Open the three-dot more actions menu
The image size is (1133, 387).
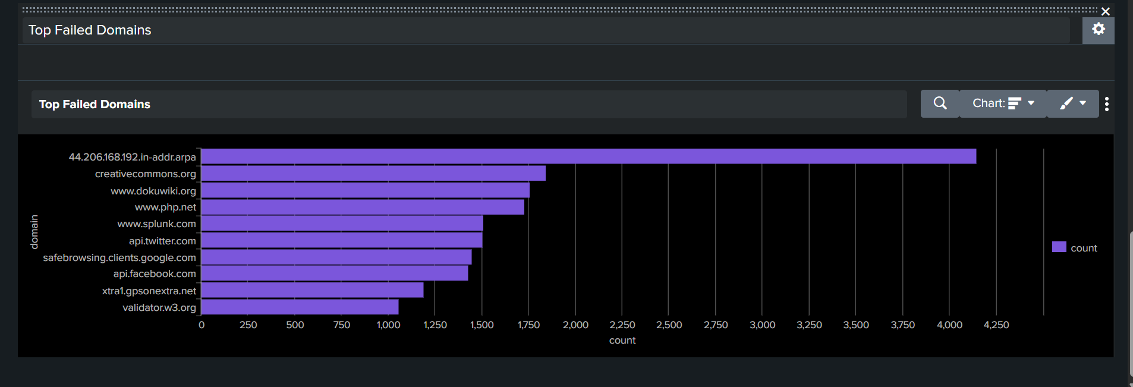[x=1107, y=104]
